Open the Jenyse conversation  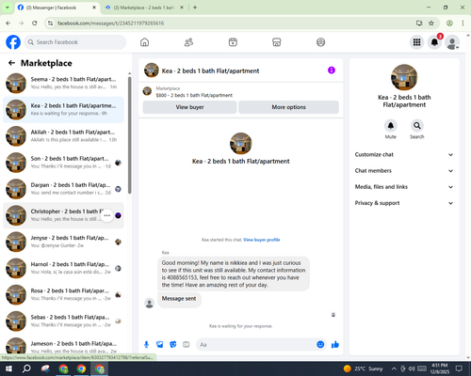tap(63, 242)
